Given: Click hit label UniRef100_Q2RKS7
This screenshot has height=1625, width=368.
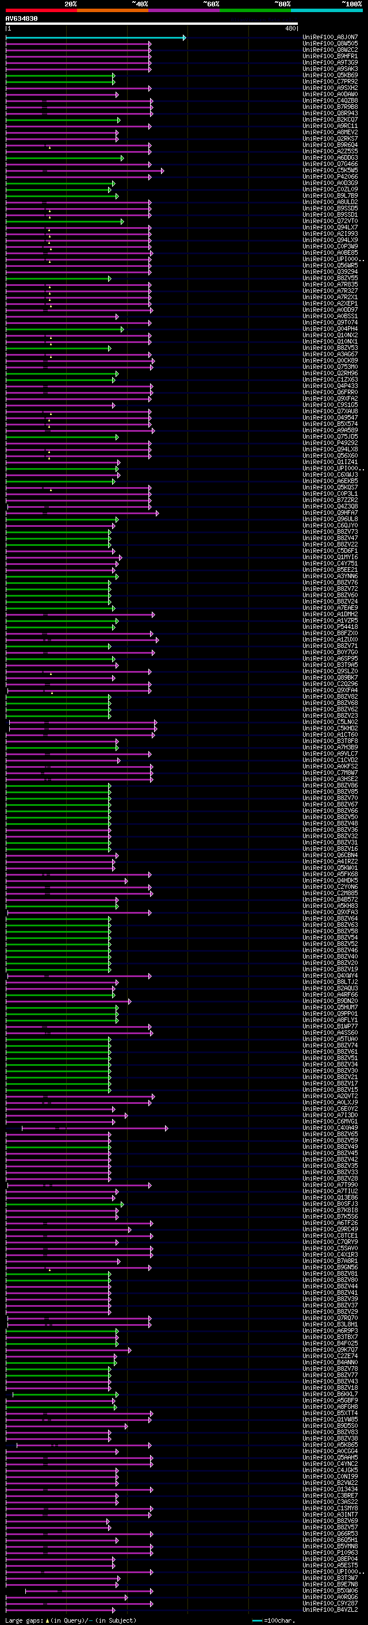Looking at the screenshot, I should pos(330,138).
